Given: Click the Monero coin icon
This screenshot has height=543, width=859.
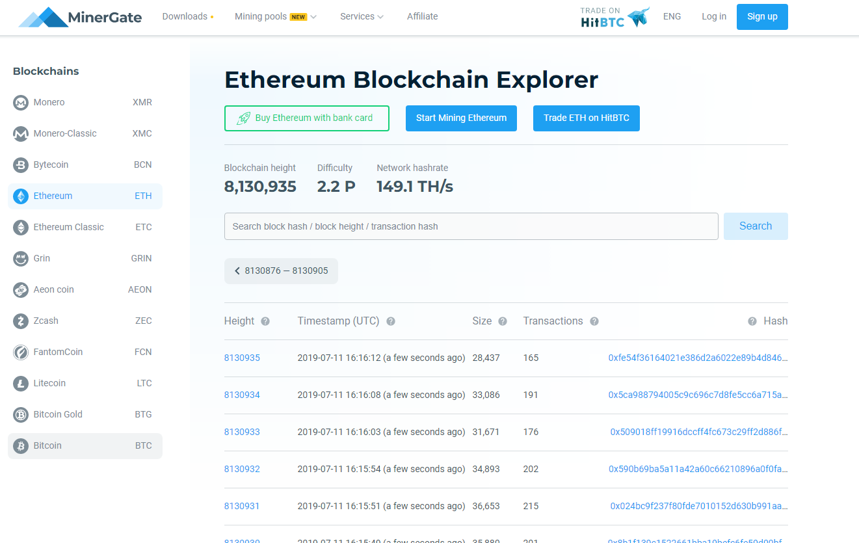Looking at the screenshot, I should pos(21,103).
